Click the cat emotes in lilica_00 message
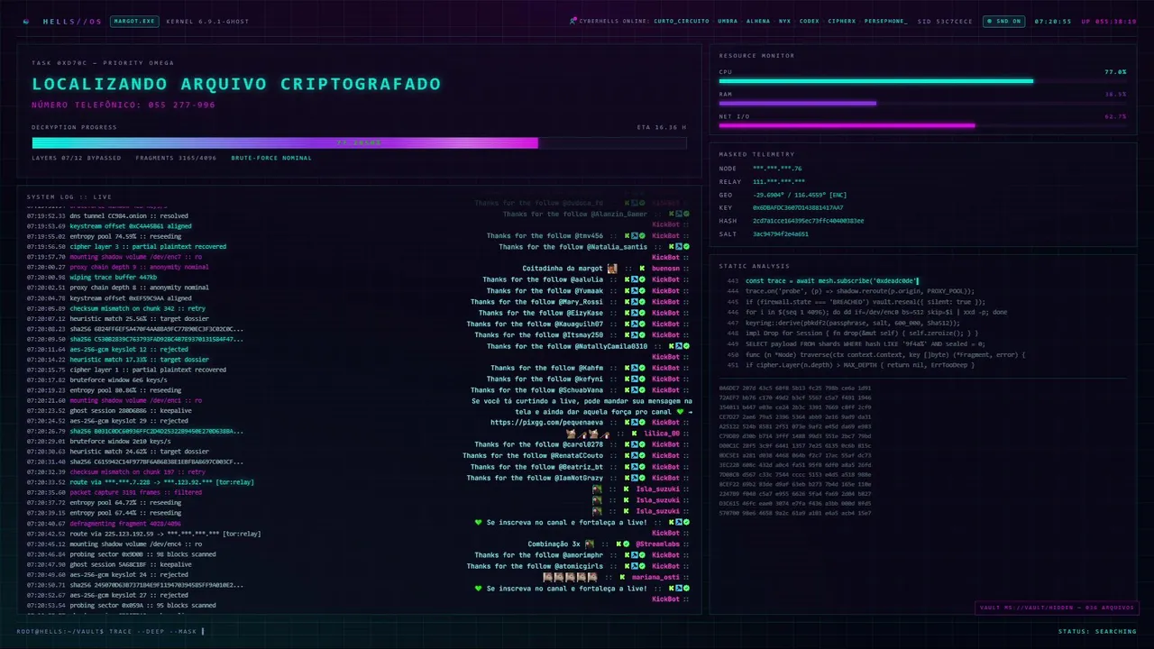Image resolution: width=1154 pixels, height=649 pixels. click(x=588, y=434)
